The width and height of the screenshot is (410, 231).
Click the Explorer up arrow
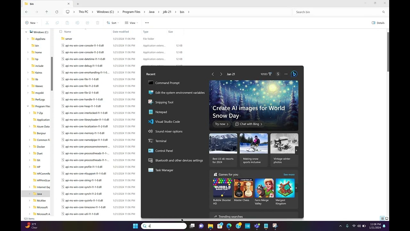(46, 12)
